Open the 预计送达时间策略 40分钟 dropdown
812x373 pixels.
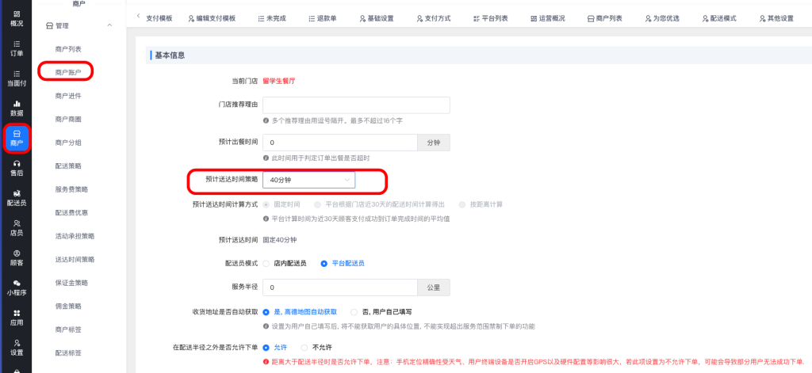tap(310, 180)
